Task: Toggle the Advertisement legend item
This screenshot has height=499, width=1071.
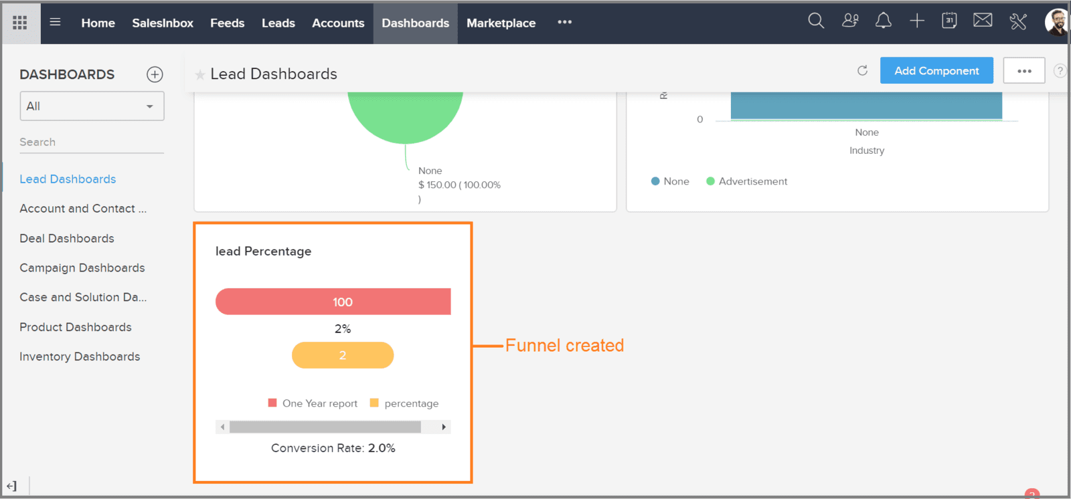Action: point(747,181)
